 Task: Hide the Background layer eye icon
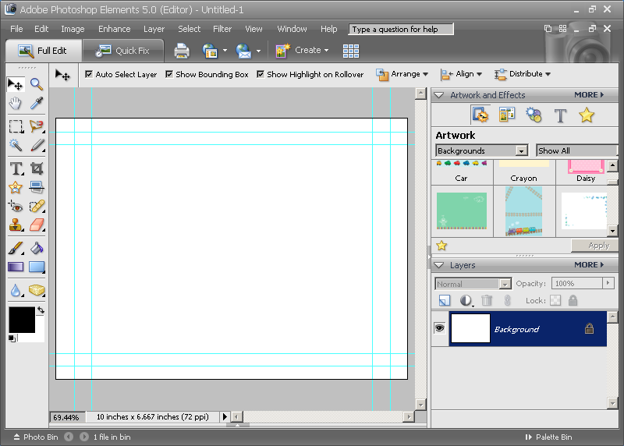(x=439, y=328)
